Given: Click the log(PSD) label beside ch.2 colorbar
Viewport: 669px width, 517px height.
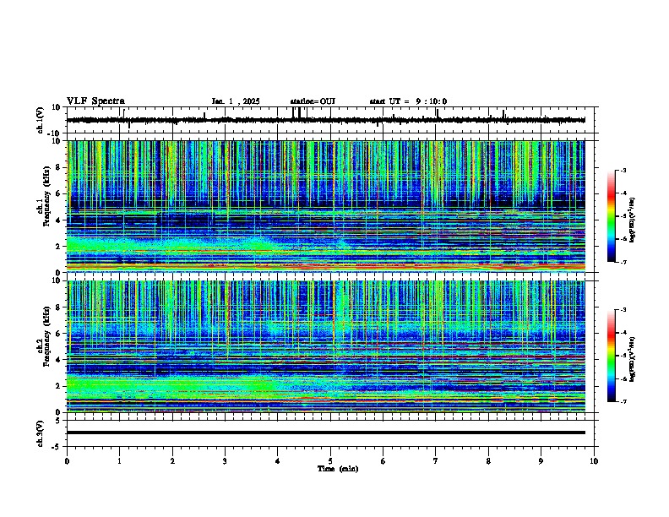Looking at the screenshot, I should tap(632, 359).
